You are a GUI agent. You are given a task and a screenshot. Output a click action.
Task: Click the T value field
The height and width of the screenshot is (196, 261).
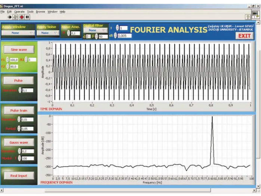pyautogui.click(x=123, y=28)
